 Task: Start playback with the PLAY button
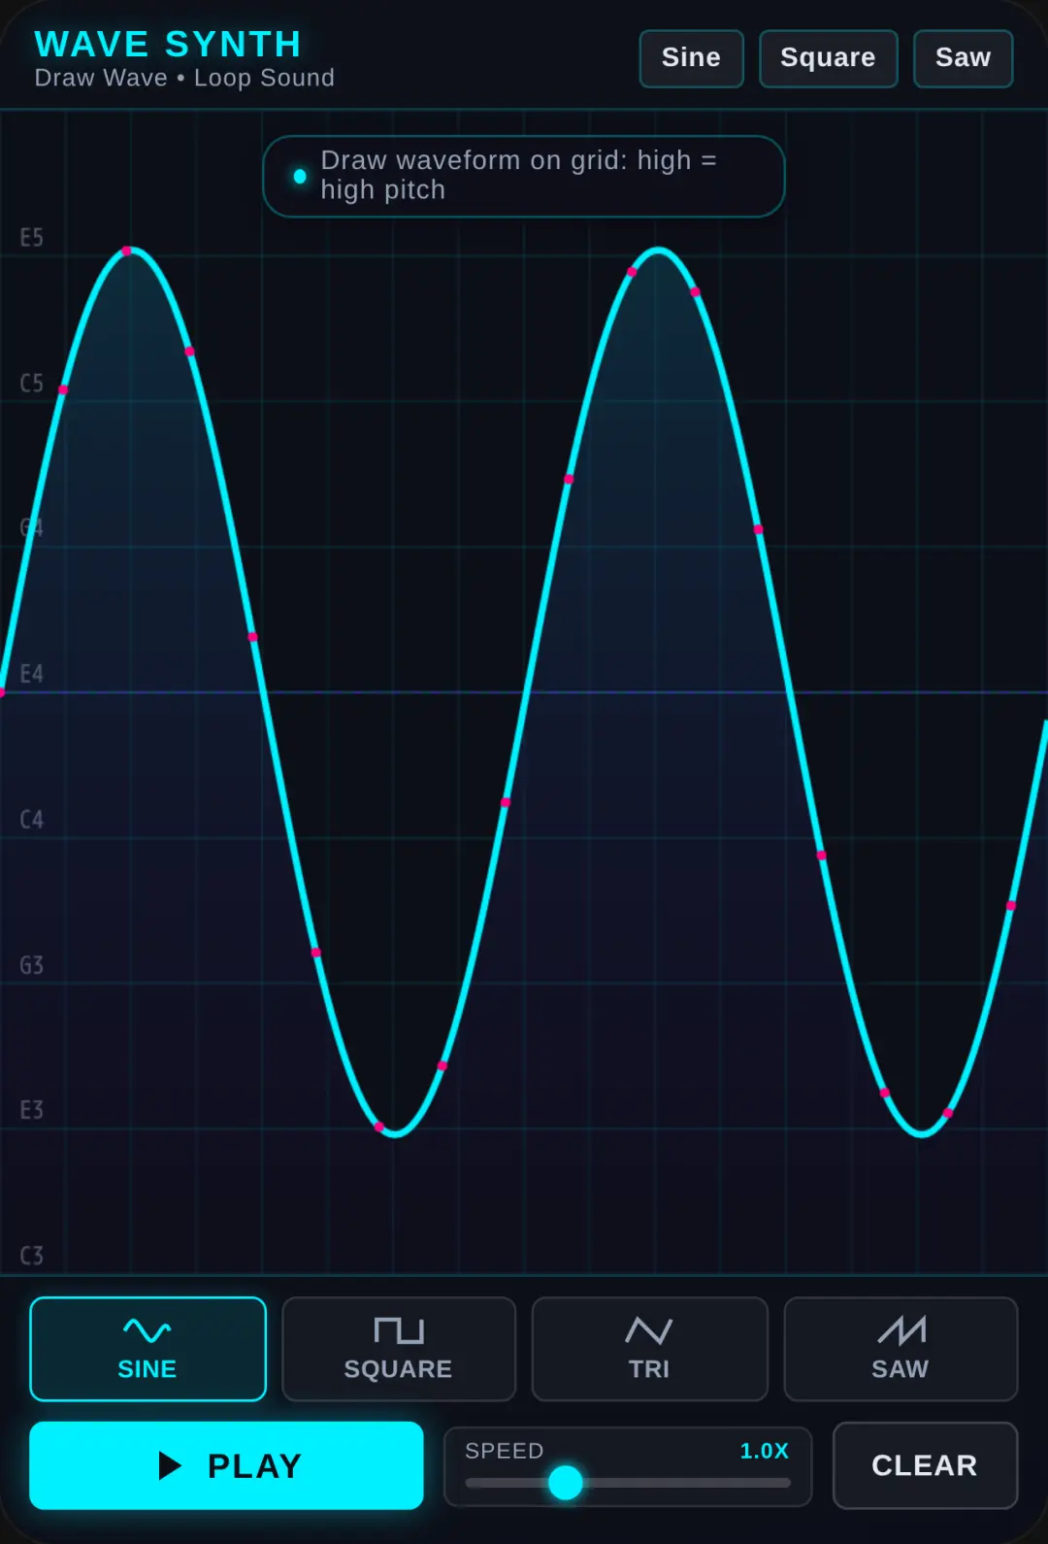point(226,1465)
